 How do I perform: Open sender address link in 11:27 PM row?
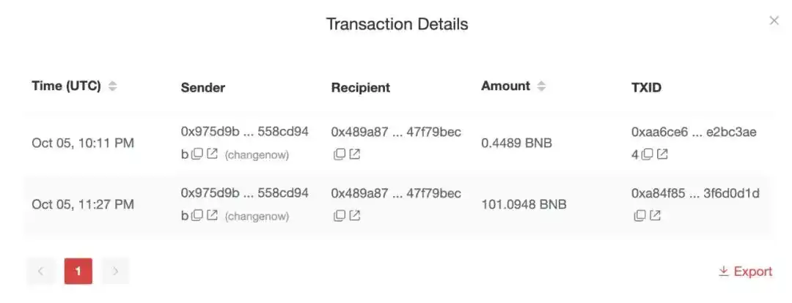tap(213, 215)
